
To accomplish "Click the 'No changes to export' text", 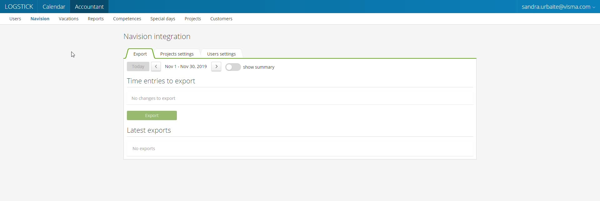I will tap(153, 98).
